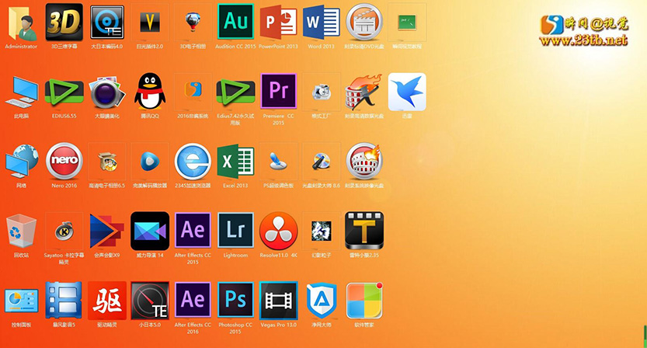
Task: Open PowerPoint 2013 shortcut
Action: (x=279, y=22)
